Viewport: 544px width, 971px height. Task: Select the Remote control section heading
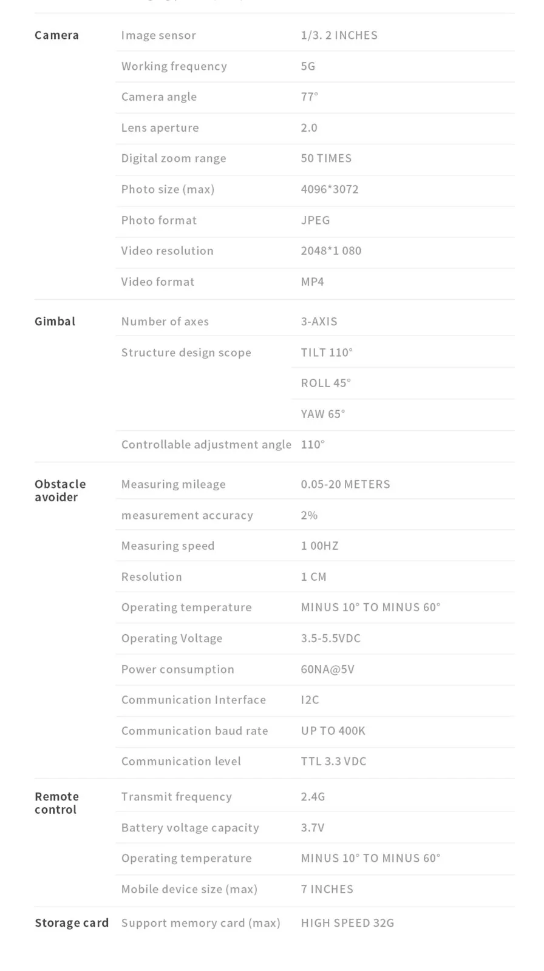56,803
